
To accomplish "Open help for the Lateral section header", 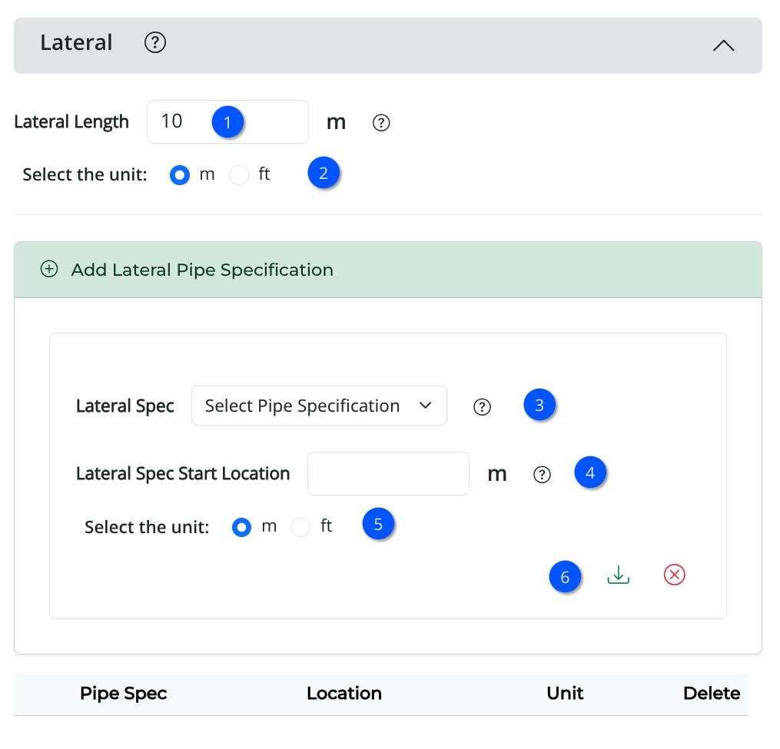I will tap(154, 43).
